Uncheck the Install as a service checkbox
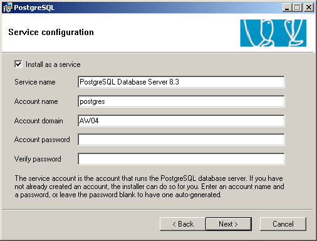317x241 pixels. (x=18, y=64)
